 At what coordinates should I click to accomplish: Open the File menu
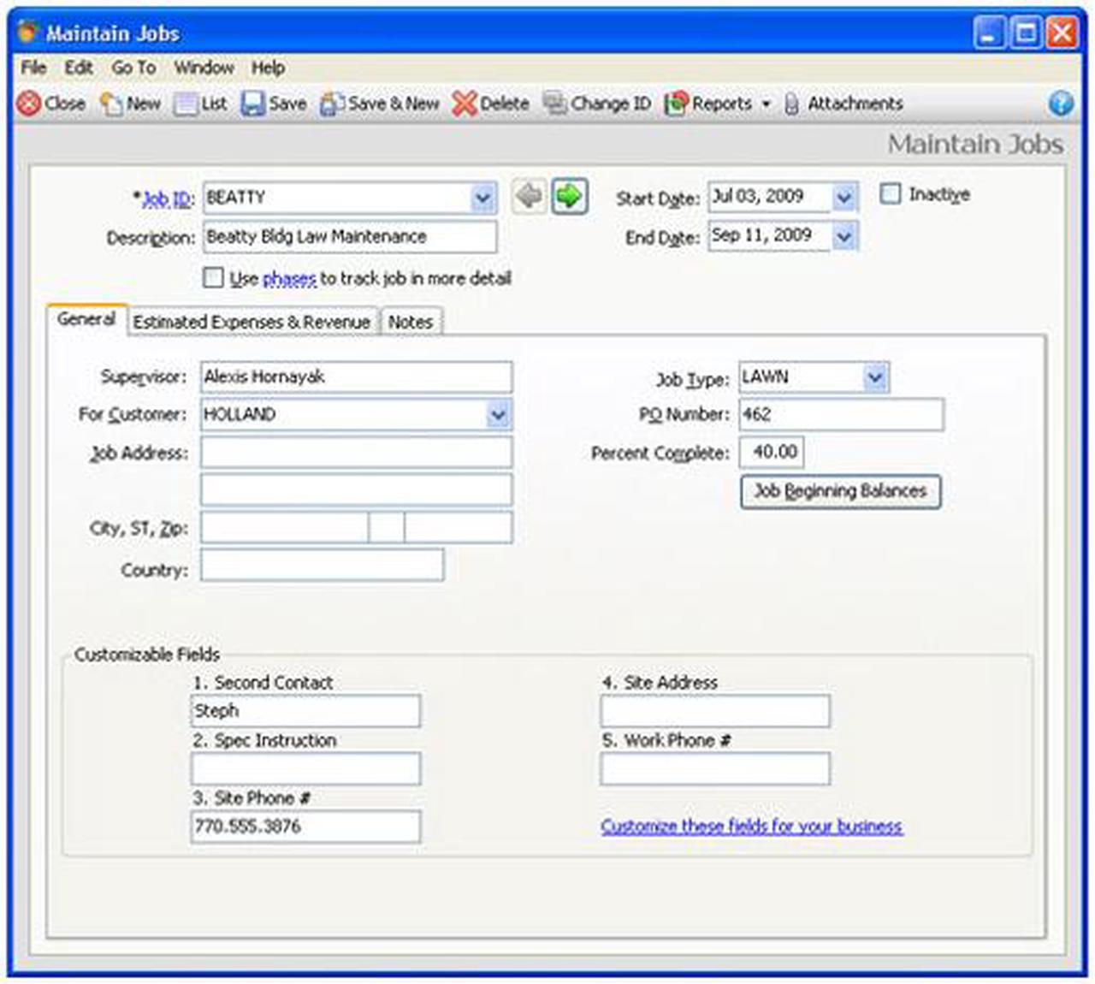pyautogui.click(x=33, y=68)
